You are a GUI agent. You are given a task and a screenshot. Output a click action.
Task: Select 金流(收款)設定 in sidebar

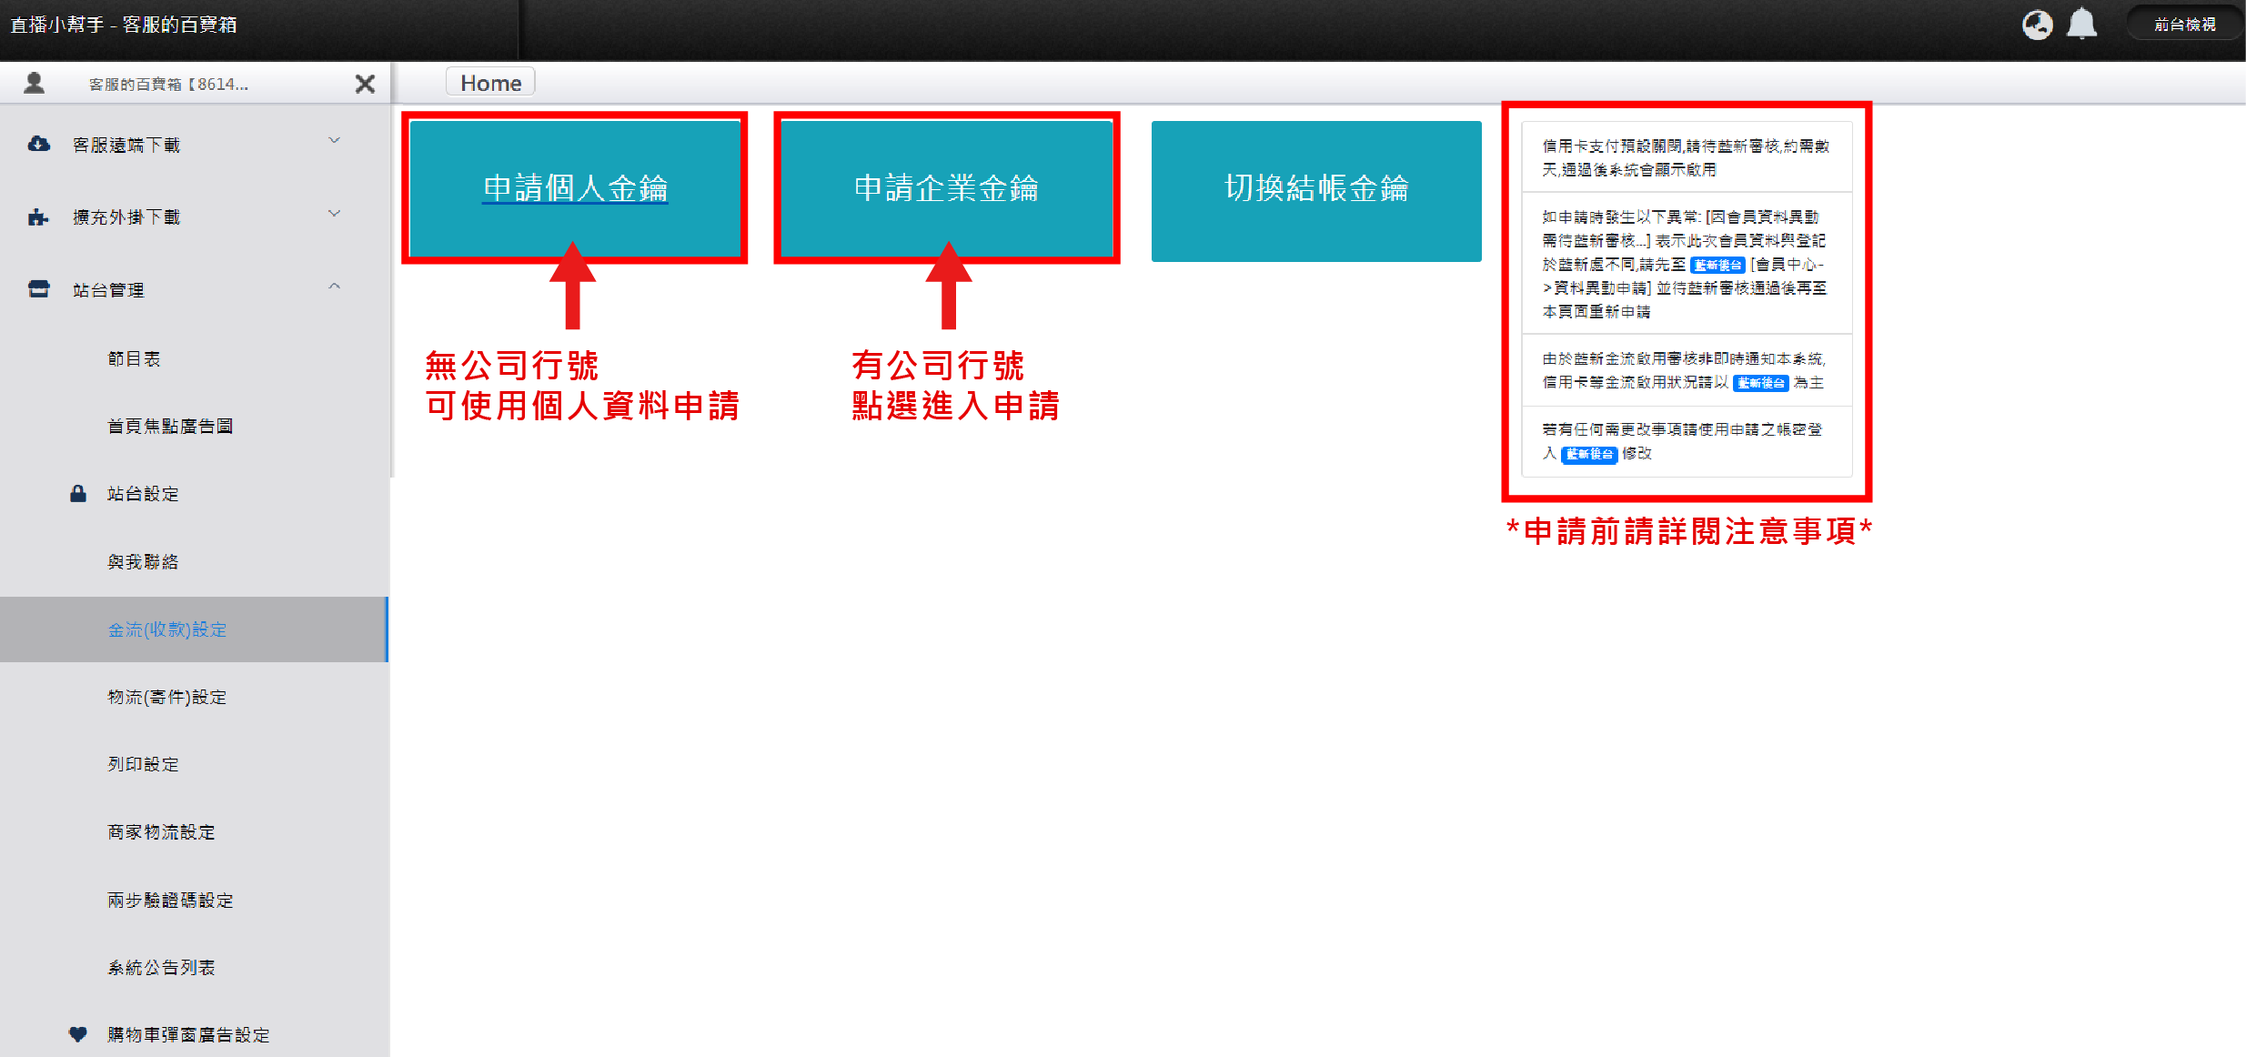(167, 629)
